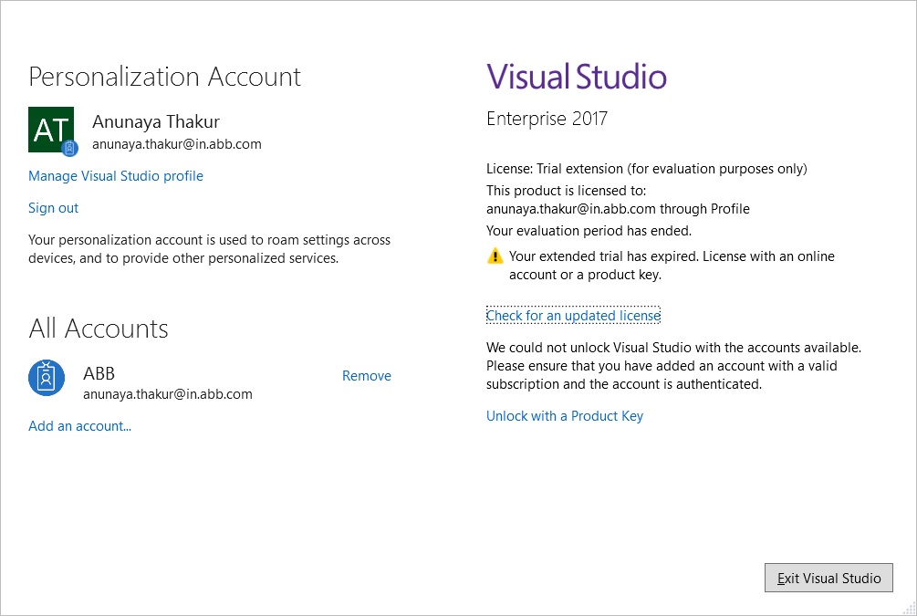
Task: Select email listed under ABB account
Action: coord(168,394)
